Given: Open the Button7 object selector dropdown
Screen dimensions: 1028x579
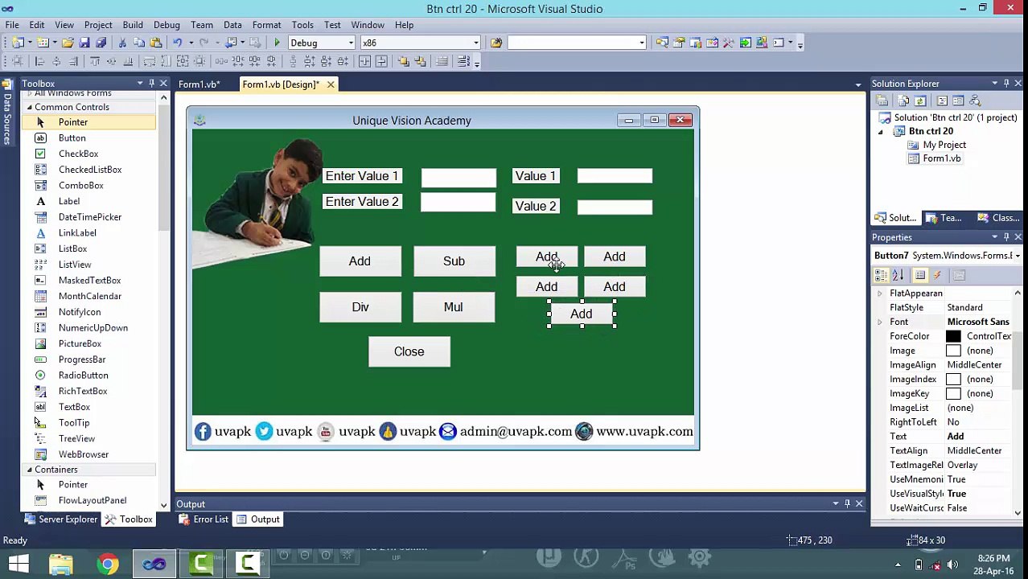Looking at the screenshot, I should [1018, 256].
